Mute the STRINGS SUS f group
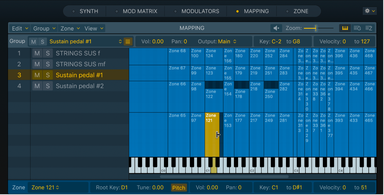 coord(37,53)
